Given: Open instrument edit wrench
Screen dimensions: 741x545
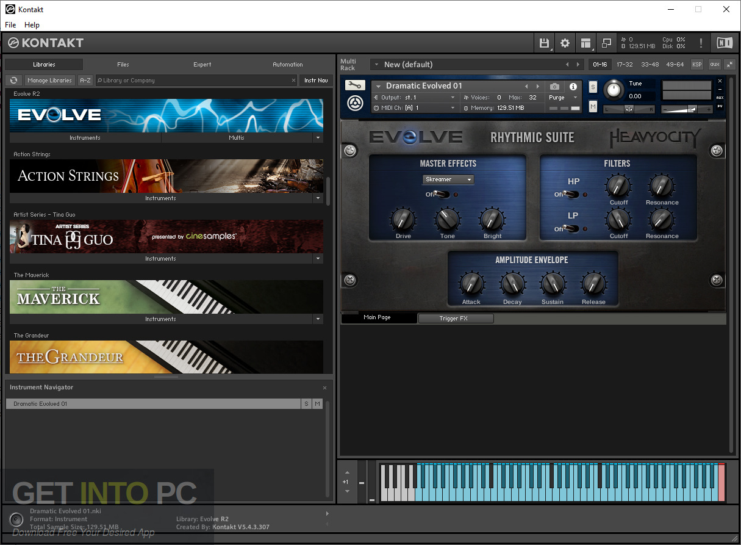Looking at the screenshot, I should (x=354, y=85).
